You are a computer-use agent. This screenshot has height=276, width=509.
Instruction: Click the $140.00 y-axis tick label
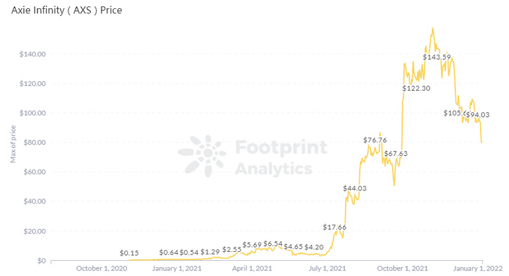point(32,54)
